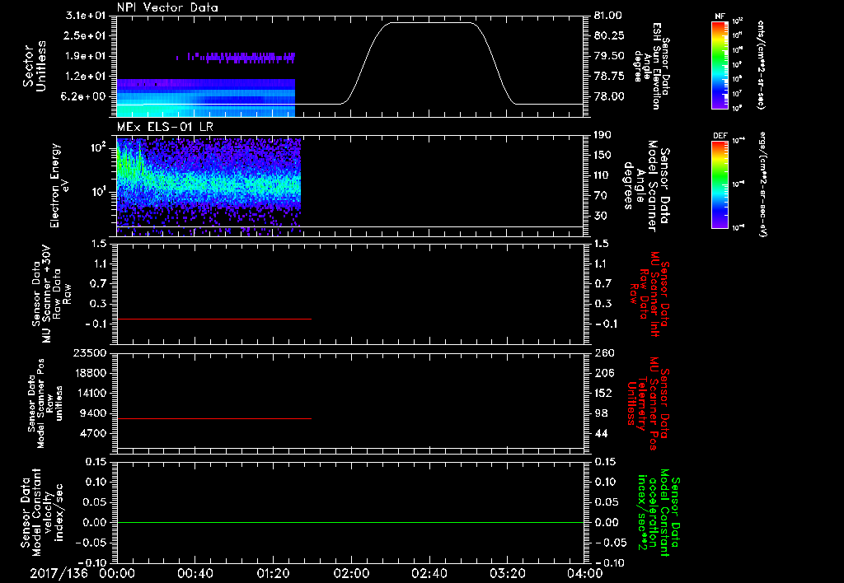Click the "00:40" time tick label
This screenshot has width=844, height=583.
point(195,573)
